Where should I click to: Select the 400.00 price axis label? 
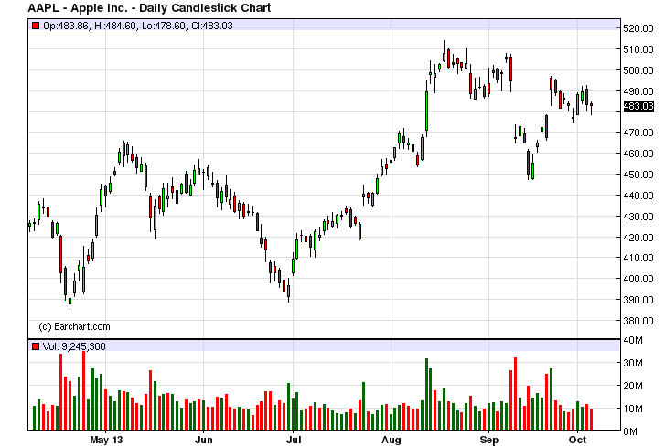(x=638, y=279)
